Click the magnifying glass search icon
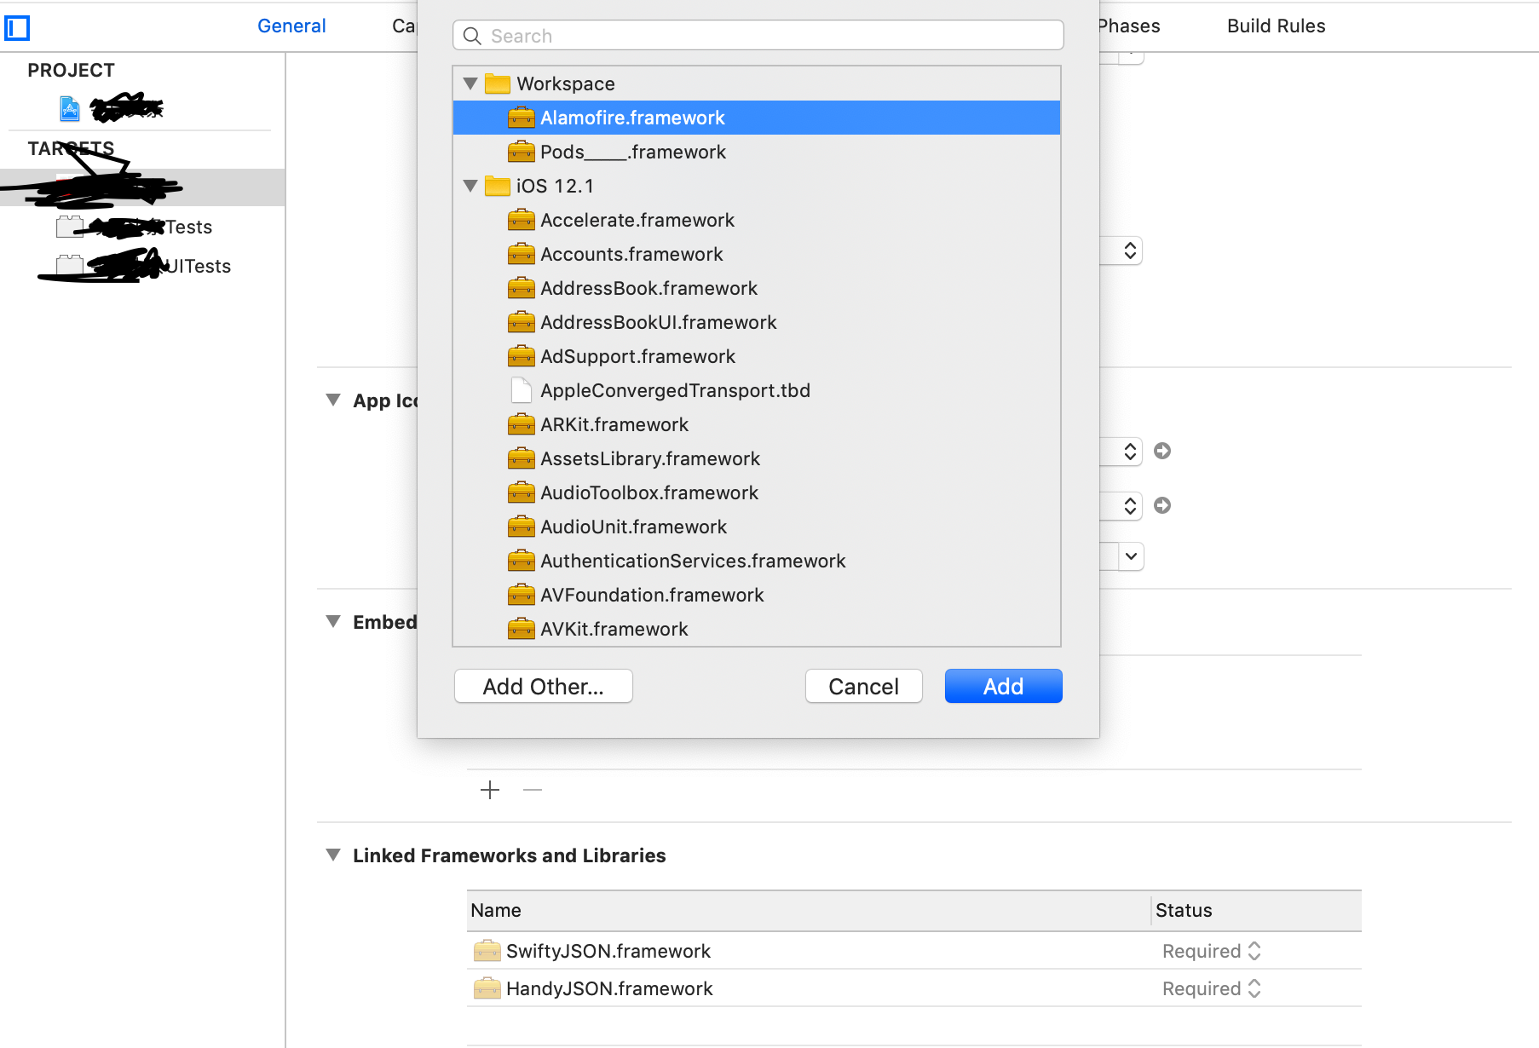 coord(472,36)
